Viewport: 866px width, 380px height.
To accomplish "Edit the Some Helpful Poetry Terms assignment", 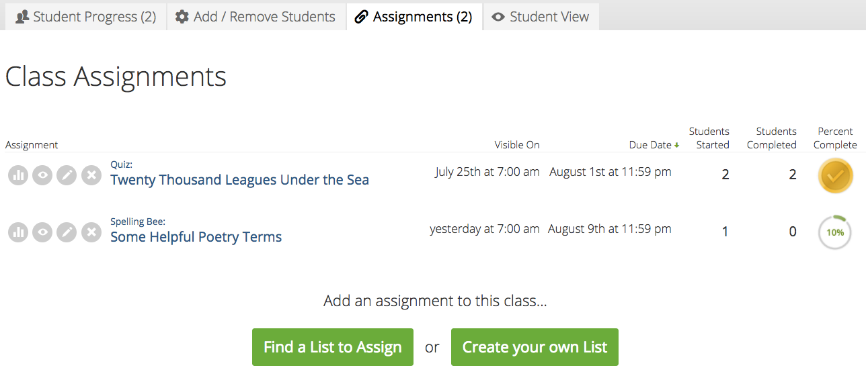I will pos(67,232).
